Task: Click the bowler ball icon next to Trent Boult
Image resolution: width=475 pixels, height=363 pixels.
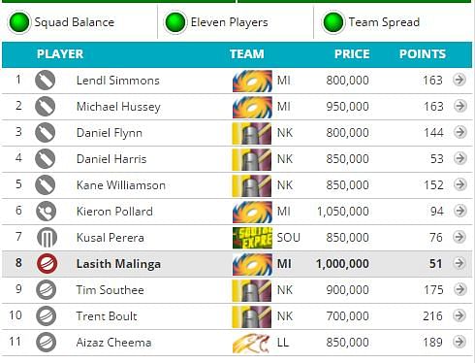Action: 46,315
